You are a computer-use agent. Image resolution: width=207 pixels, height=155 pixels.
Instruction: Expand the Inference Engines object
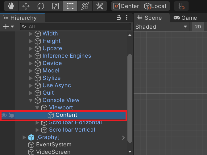point(31,56)
